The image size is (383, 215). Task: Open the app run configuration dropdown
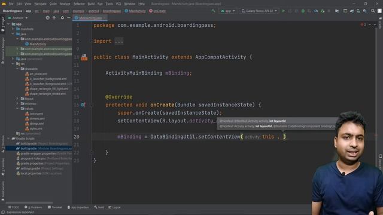pos(227,11)
